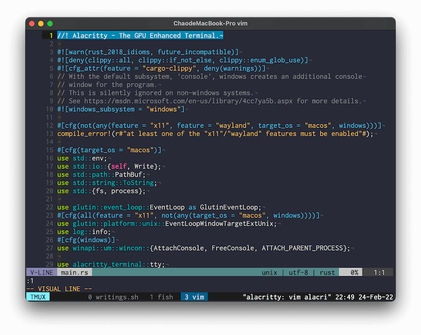Place cursor on highlighted line 1 comment
Image resolution: width=421 pixels, height=335 pixels.
[x=139, y=36]
